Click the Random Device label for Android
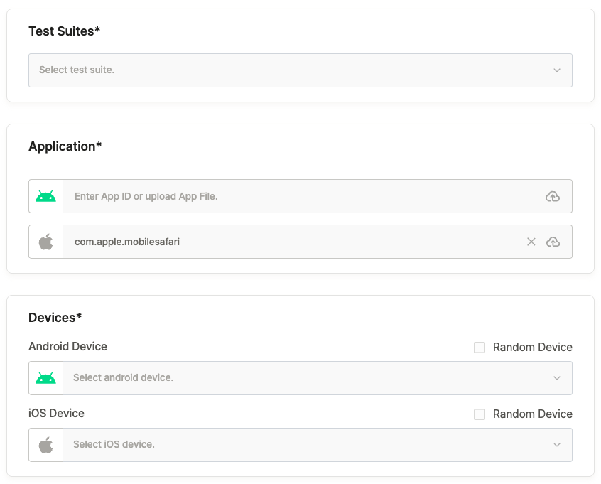Image resolution: width=601 pixels, height=484 pixels. coord(532,348)
